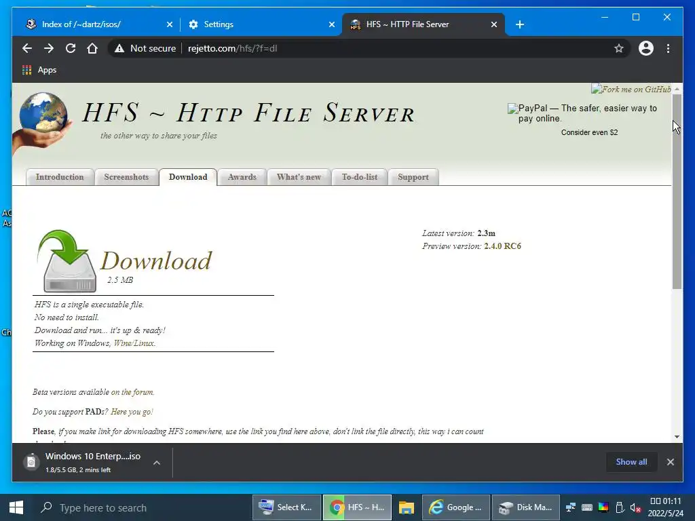Click Show all downloads

[x=631, y=462]
